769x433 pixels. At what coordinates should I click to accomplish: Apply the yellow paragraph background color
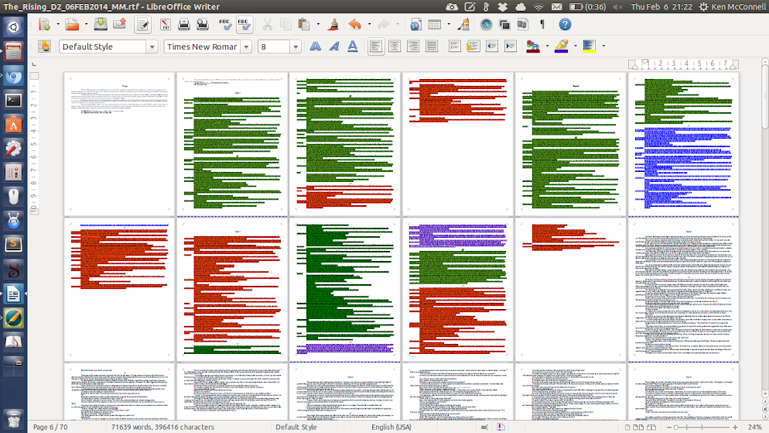pyautogui.click(x=589, y=46)
